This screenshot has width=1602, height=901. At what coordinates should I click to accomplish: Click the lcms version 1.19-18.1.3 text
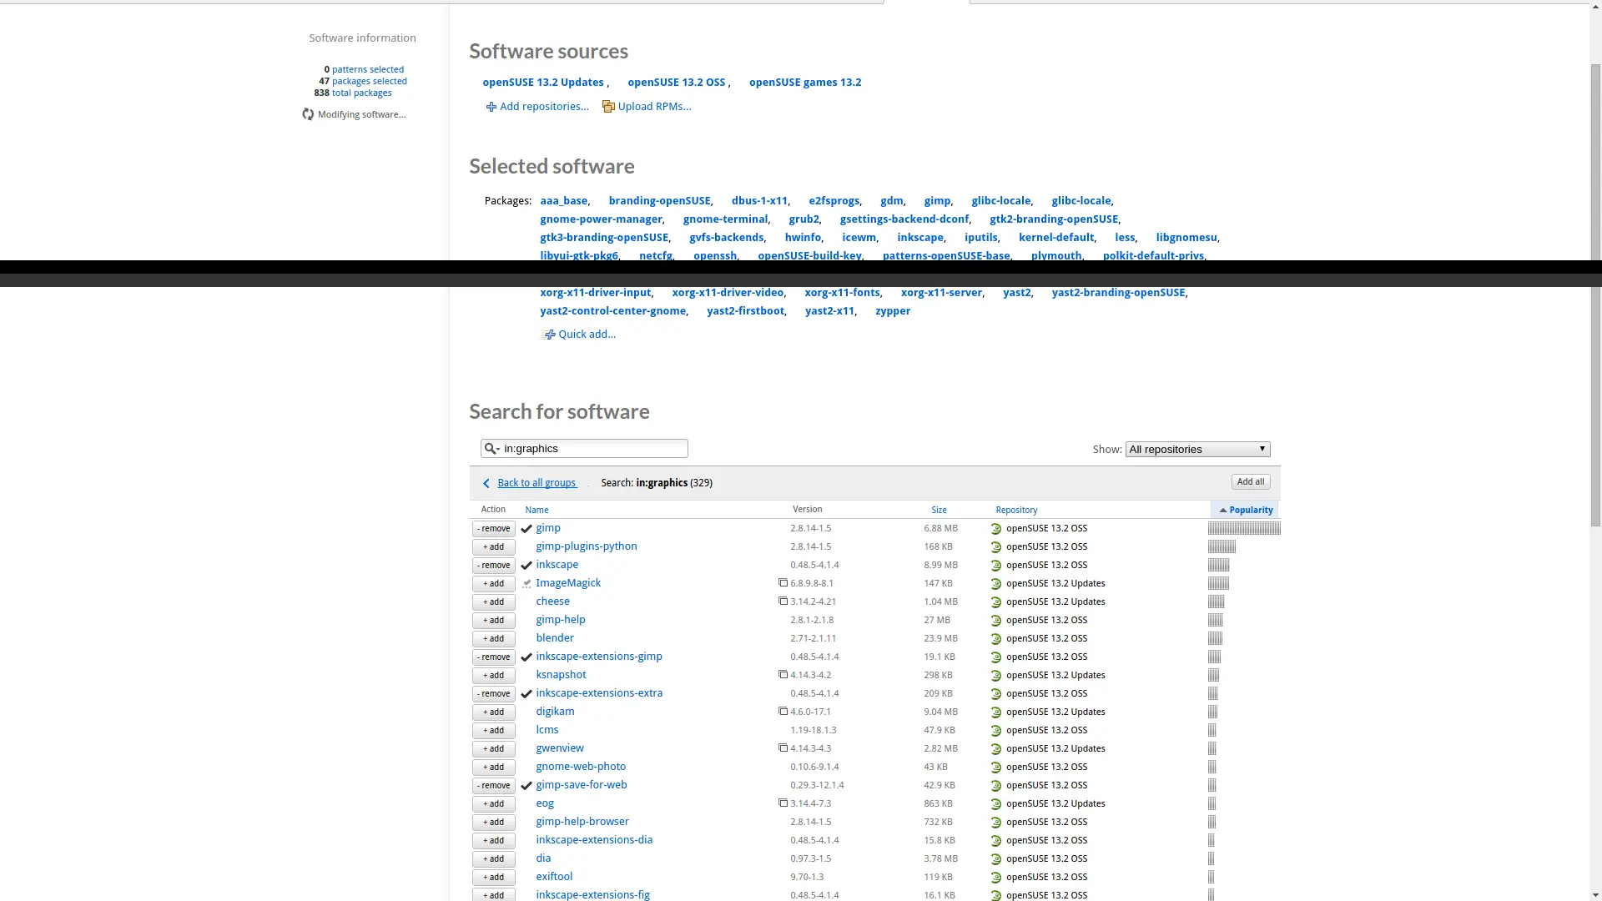point(814,731)
